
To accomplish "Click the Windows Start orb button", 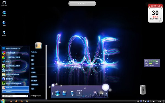I will [x=3, y=101].
